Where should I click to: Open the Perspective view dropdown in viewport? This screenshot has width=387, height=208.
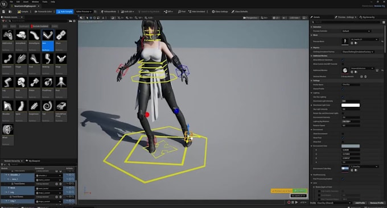pos(250,18)
